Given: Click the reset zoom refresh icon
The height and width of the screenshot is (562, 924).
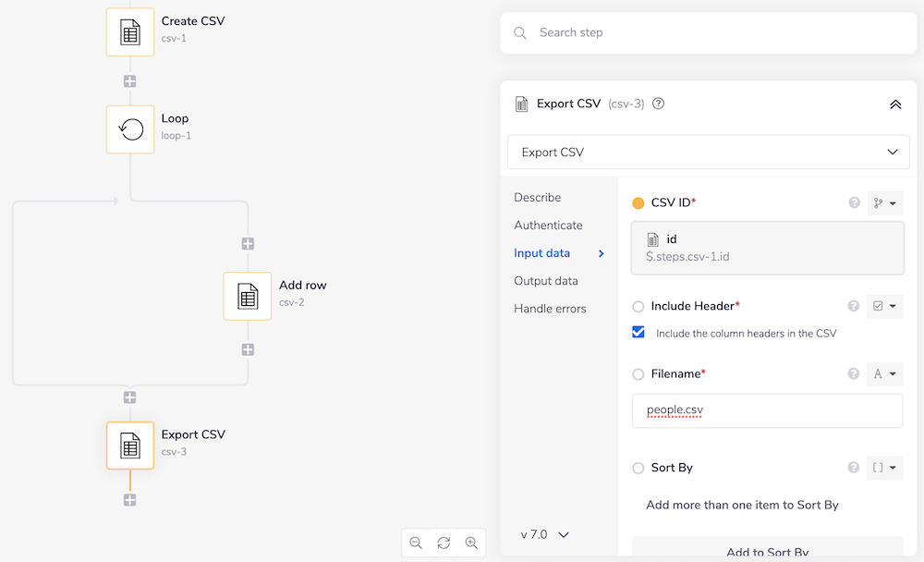Looking at the screenshot, I should pos(444,543).
